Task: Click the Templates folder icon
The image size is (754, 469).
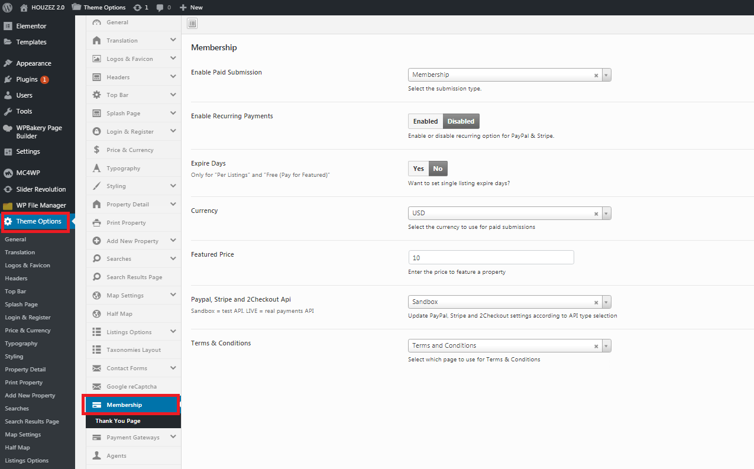Action: [x=8, y=42]
